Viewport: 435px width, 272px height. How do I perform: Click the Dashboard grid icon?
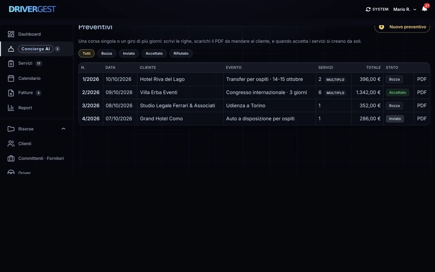pos(11,34)
